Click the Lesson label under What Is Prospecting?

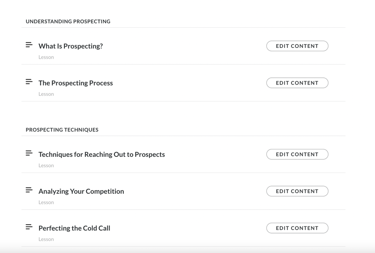click(x=46, y=57)
